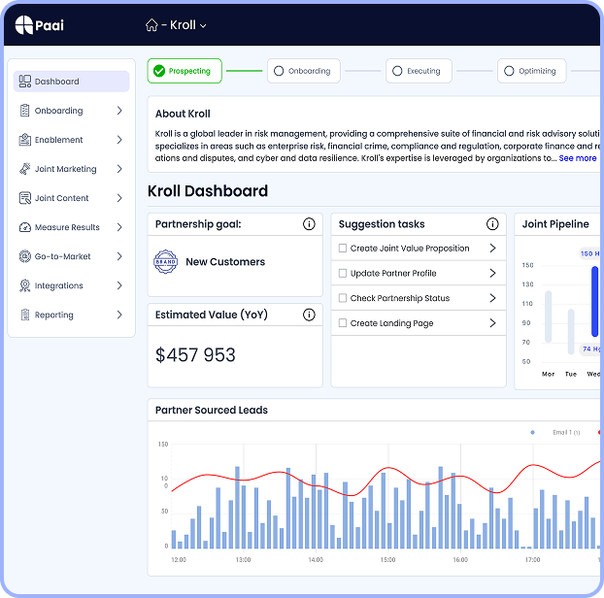Image resolution: width=604 pixels, height=598 pixels.
Task: Select the Onboarding stage step
Action: point(304,71)
